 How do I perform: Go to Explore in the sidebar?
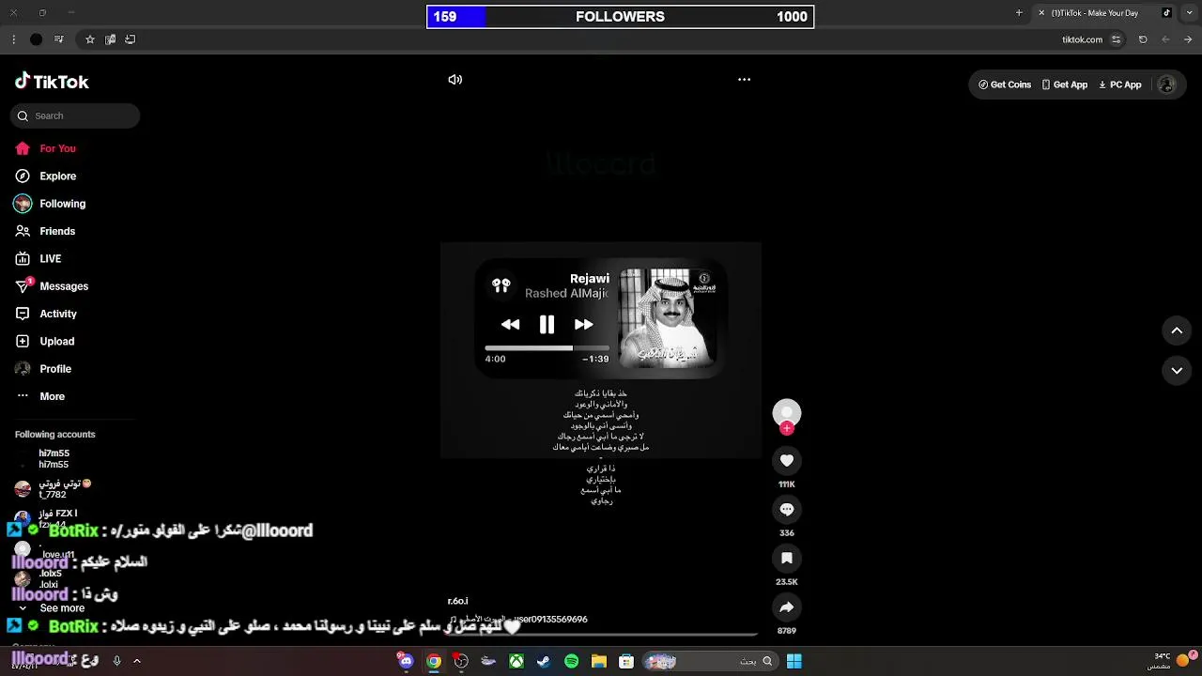point(57,176)
